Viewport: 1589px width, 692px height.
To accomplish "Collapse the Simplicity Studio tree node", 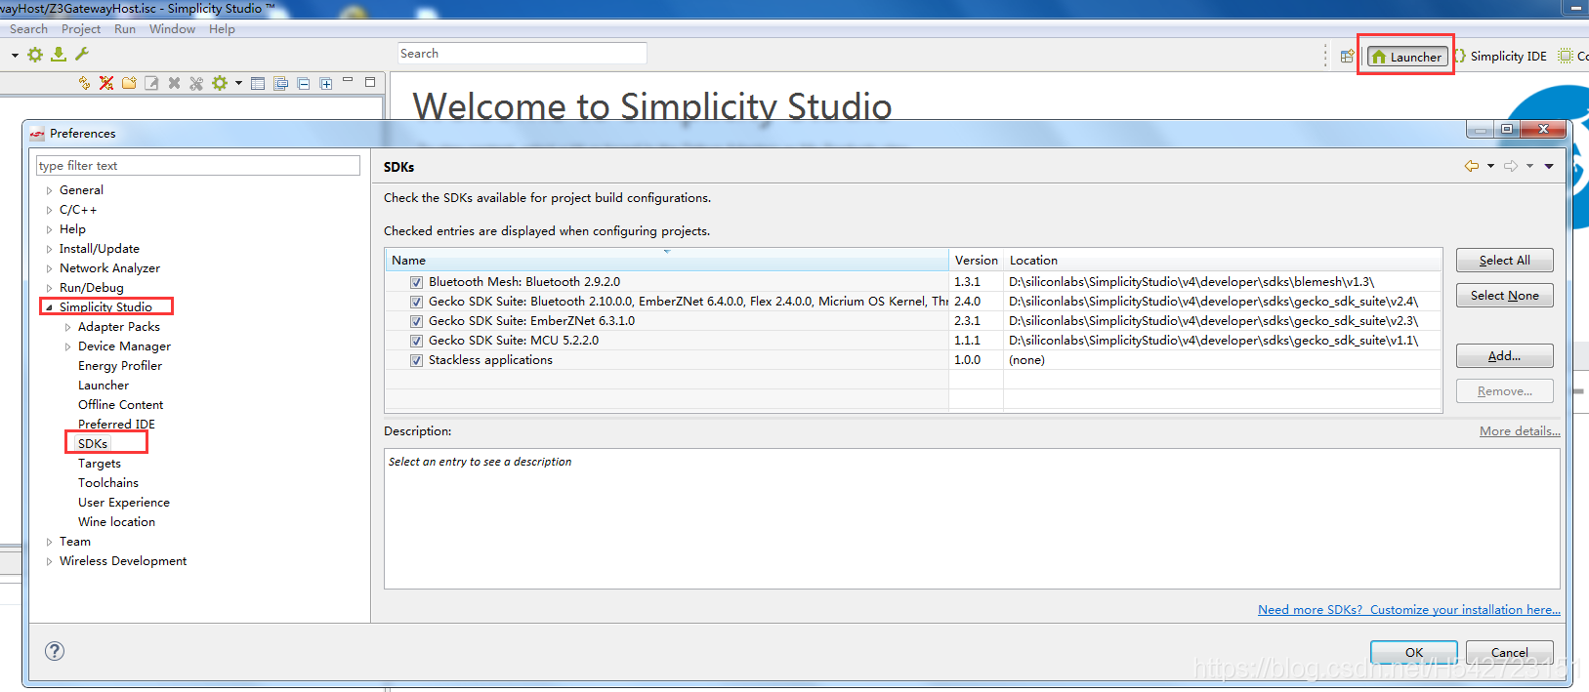I will (49, 307).
